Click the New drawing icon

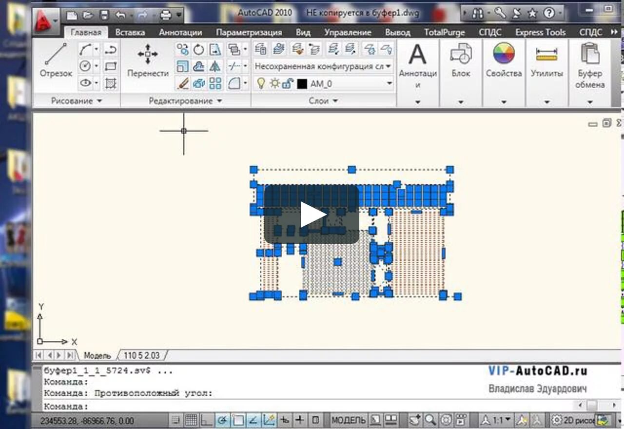(x=72, y=15)
